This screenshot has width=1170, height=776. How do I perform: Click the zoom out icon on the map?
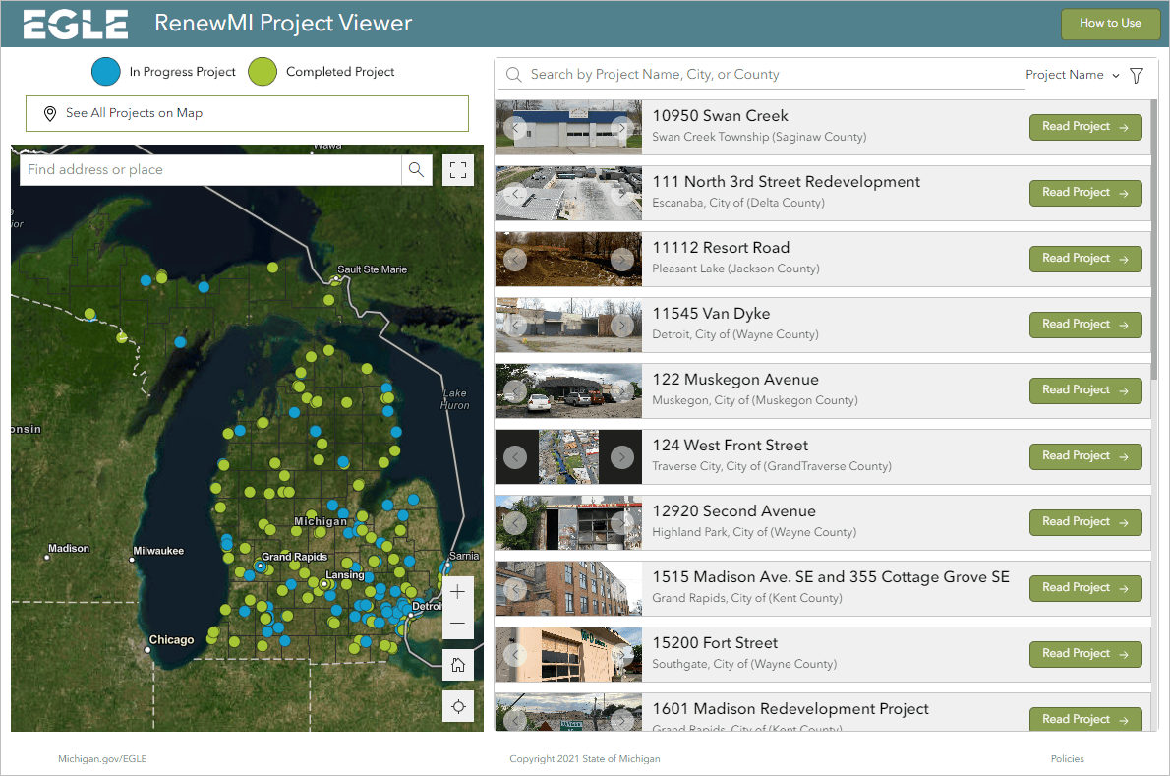click(x=457, y=623)
